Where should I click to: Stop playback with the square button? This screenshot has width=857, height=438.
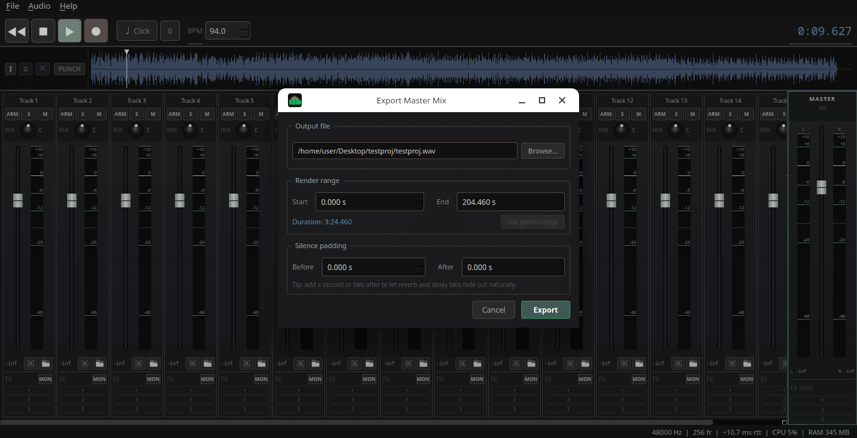(x=43, y=31)
